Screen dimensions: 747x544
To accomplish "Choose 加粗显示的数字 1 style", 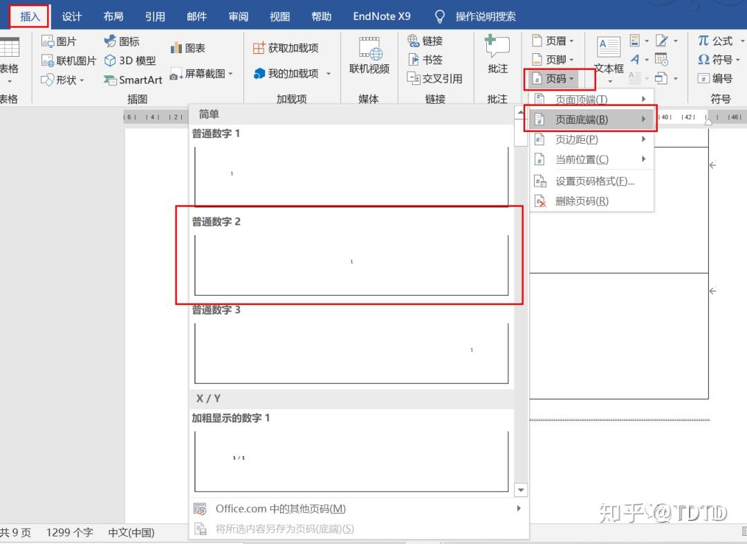I will click(351, 452).
